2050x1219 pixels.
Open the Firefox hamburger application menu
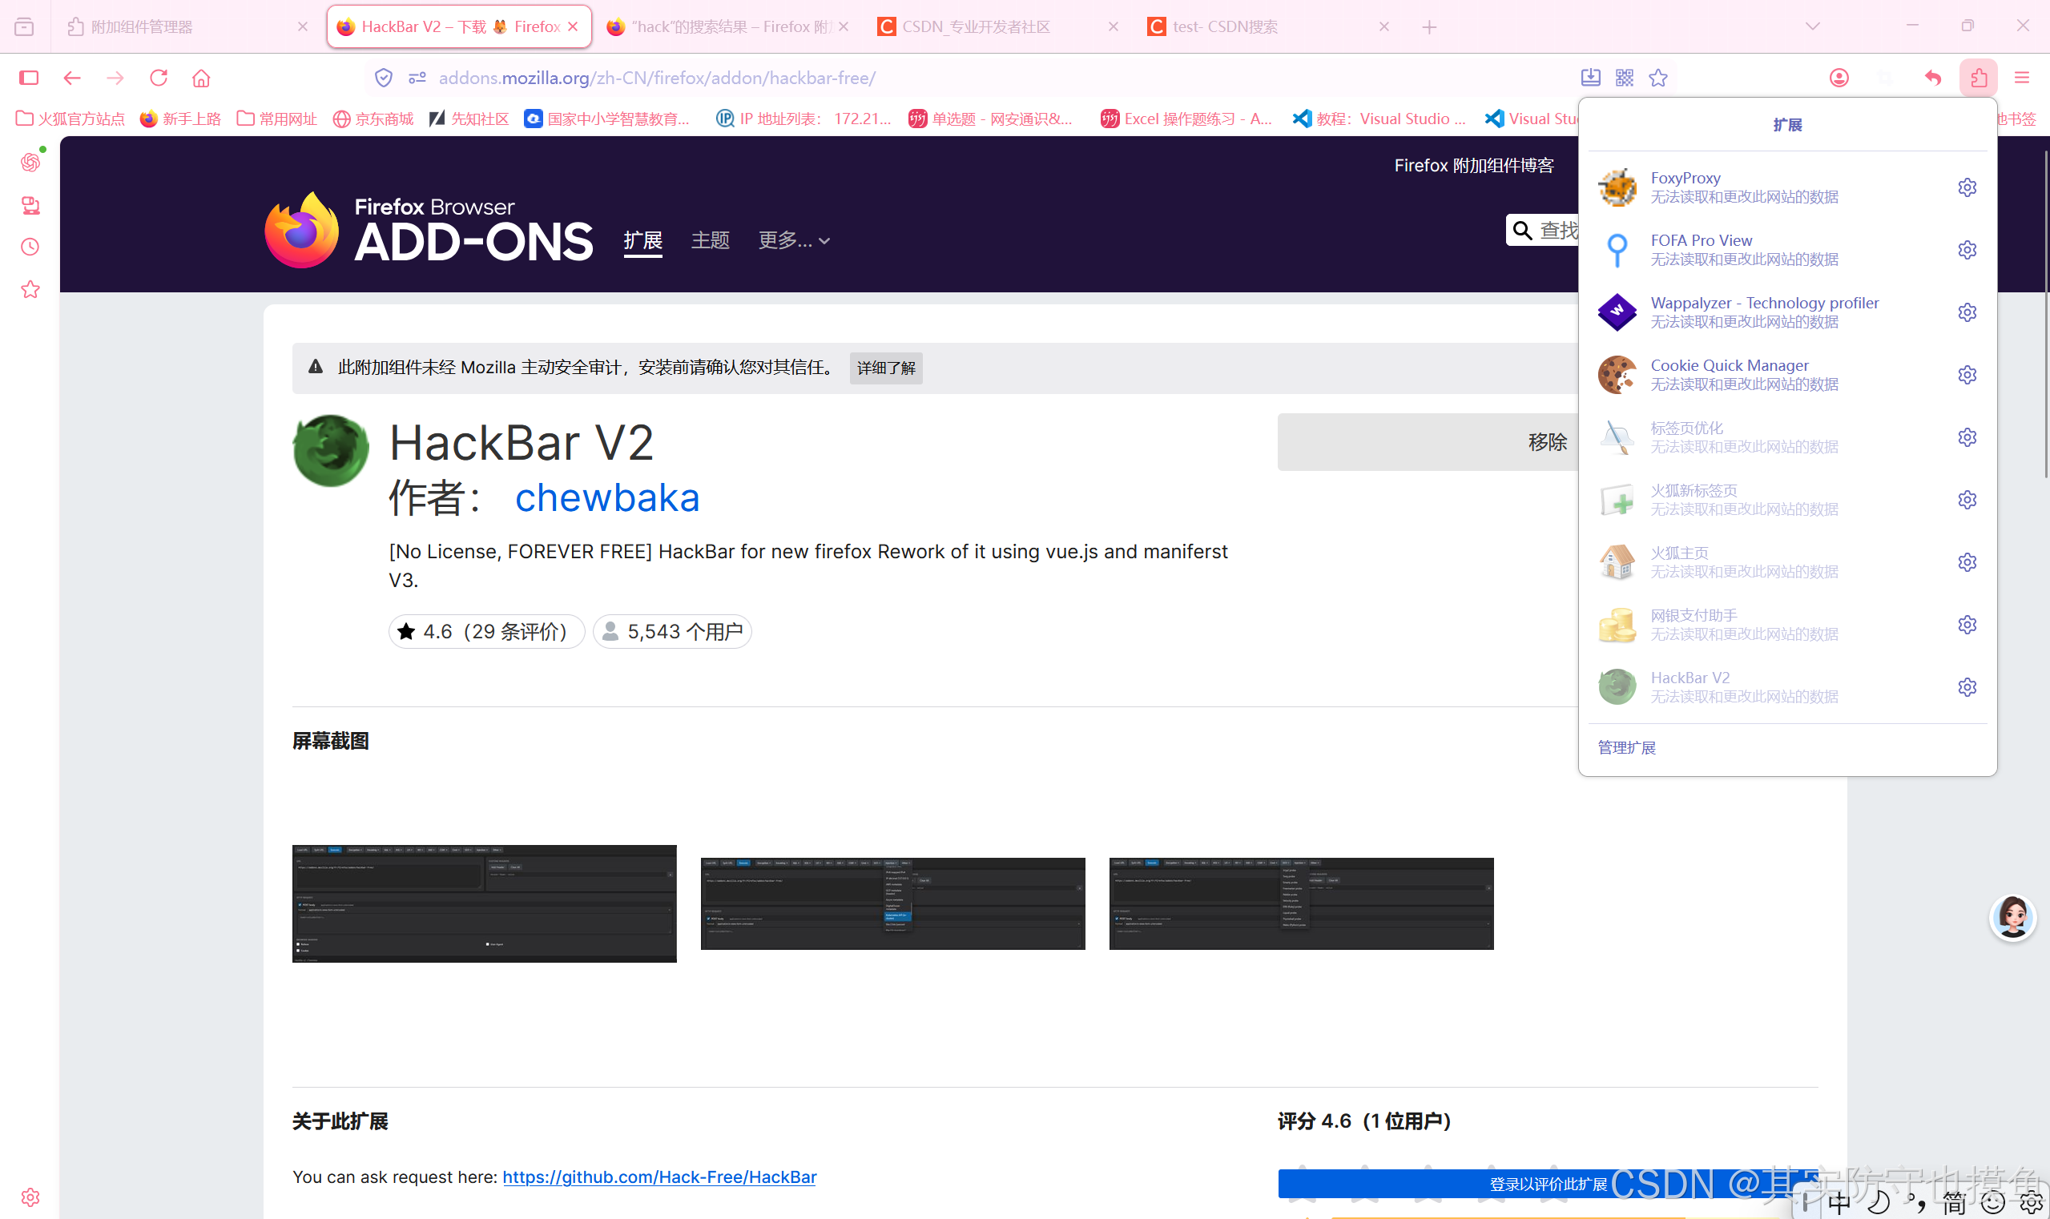pos(2022,78)
